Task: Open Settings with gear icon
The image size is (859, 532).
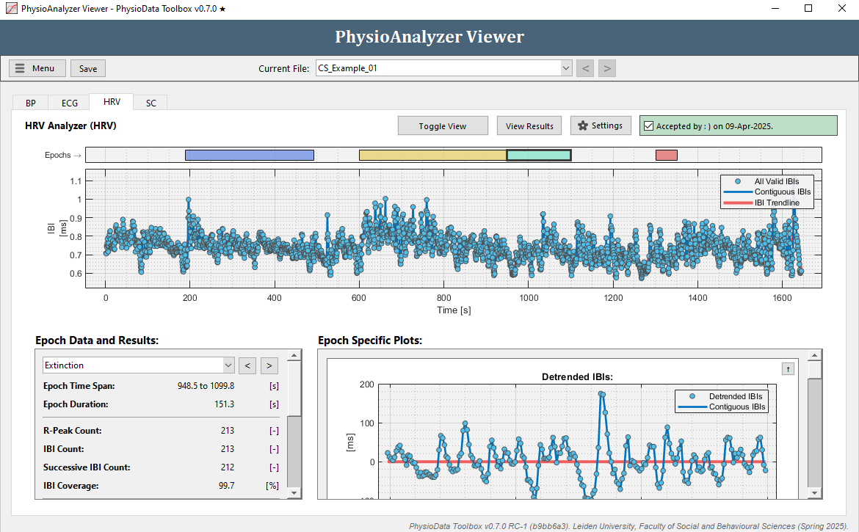Action: [601, 125]
